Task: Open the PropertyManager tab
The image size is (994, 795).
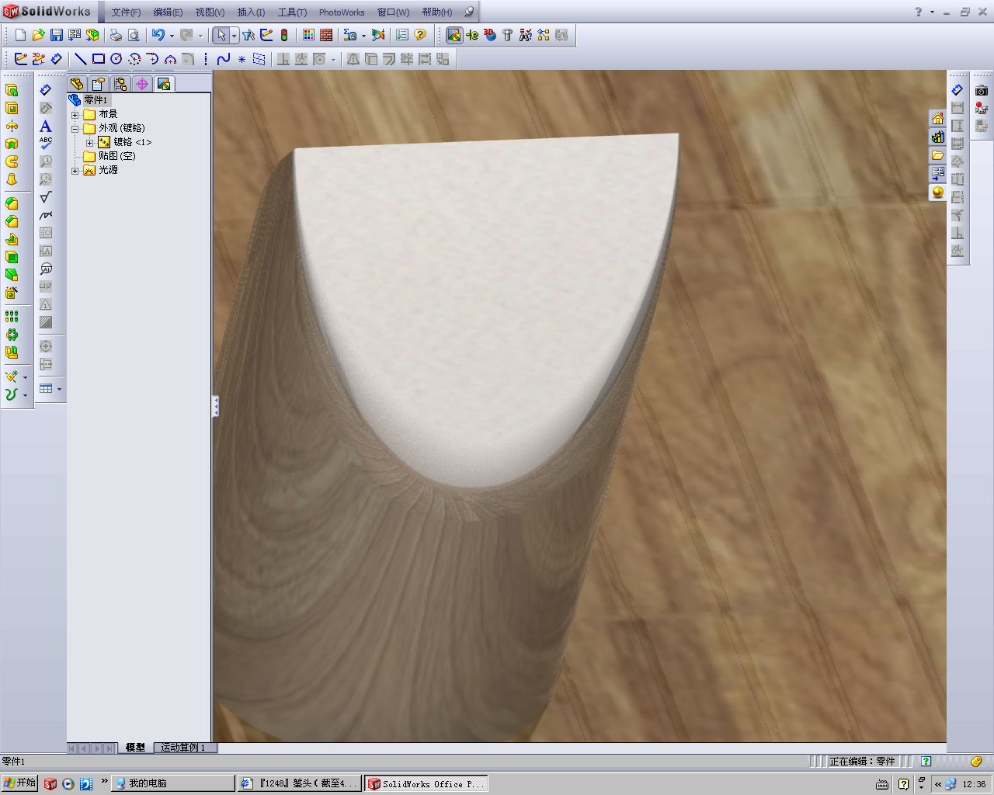Action: (x=98, y=84)
